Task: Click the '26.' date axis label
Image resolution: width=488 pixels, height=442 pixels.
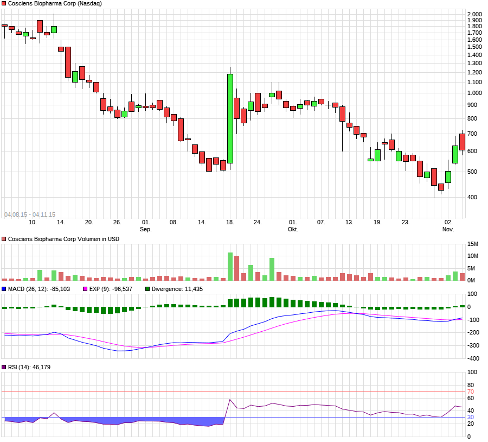Action: 117,223
